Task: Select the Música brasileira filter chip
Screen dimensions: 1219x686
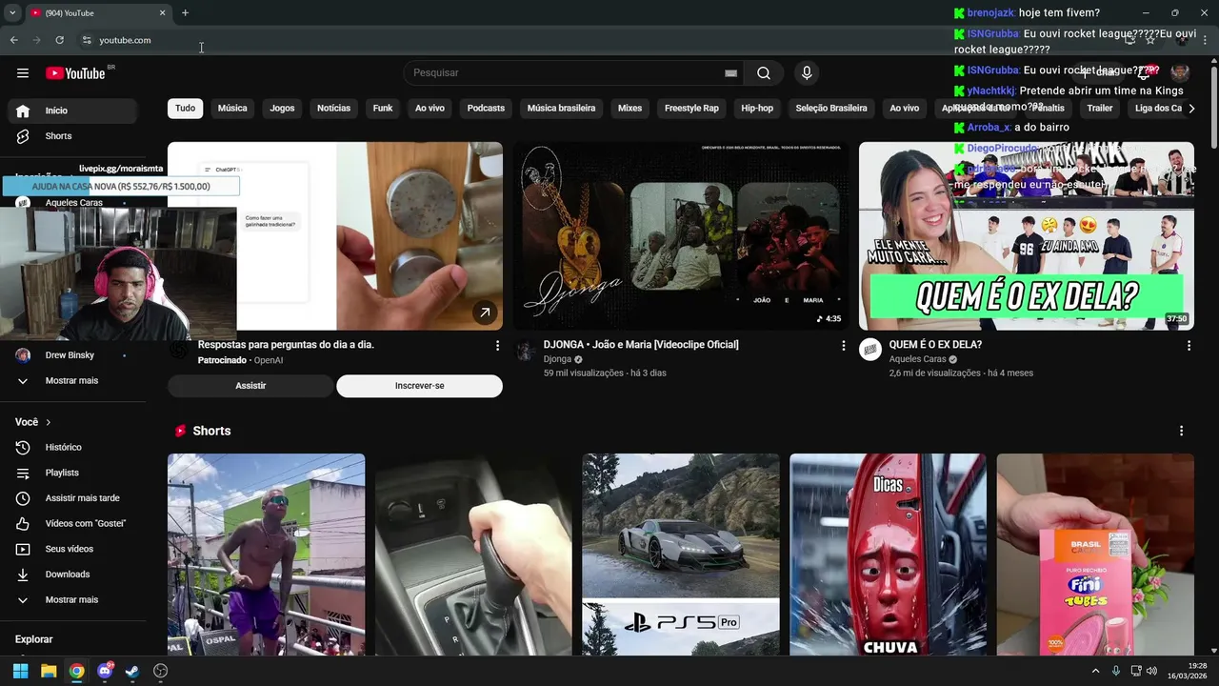Action: pyautogui.click(x=561, y=108)
